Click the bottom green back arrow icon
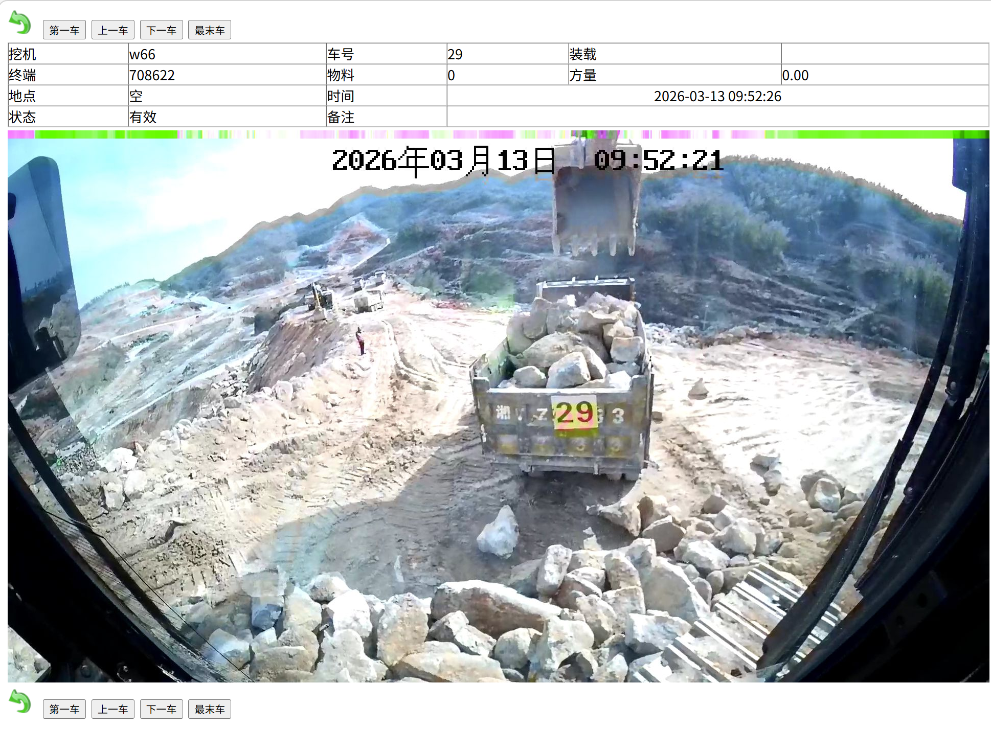This screenshot has height=729, width=991. click(20, 701)
